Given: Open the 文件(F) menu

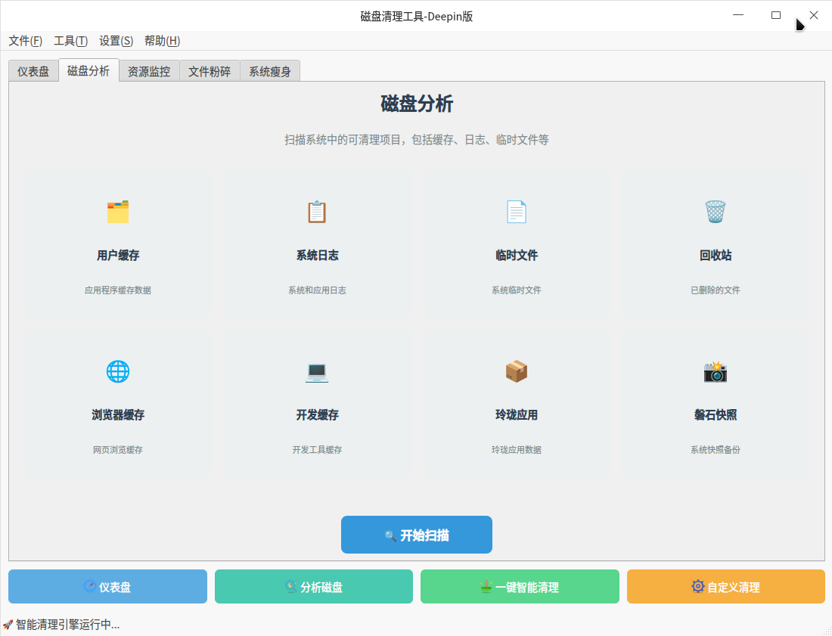Looking at the screenshot, I should 26,41.
